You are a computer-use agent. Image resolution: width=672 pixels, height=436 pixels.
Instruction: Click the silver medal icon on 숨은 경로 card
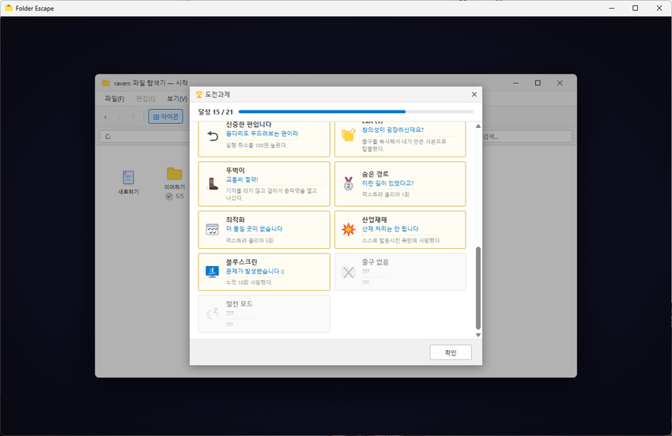tap(349, 184)
